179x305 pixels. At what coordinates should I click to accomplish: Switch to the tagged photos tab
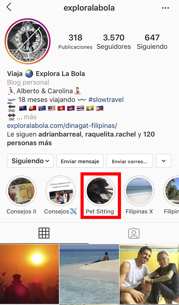coord(134,233)
